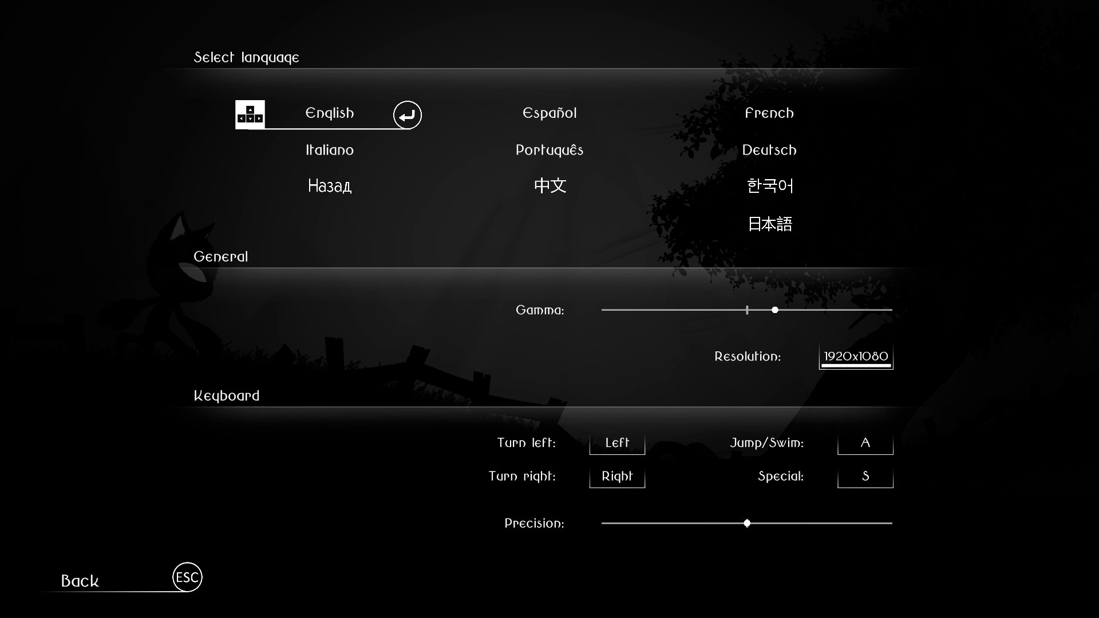Pick Português from language list
This screenshot has width=1099, height=618.
[549, 150]
